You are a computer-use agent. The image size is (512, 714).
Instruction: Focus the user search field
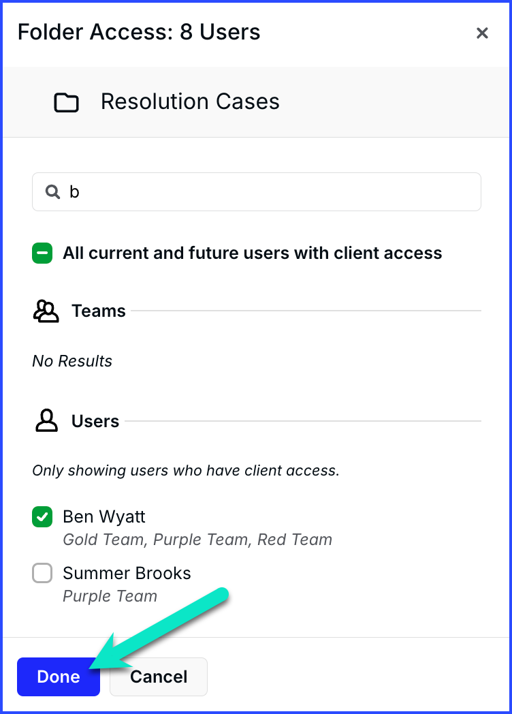pyautogui.click(x=257, y=191)
